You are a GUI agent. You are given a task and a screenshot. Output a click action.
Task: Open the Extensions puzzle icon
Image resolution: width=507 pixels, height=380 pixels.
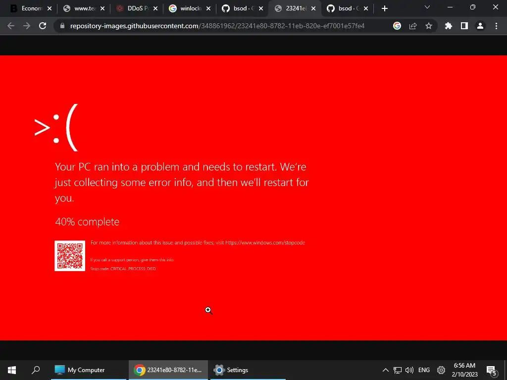click(x=449, y=26)
